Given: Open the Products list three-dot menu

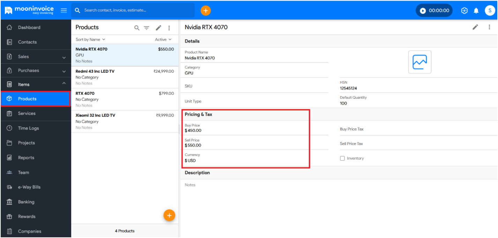Looking at the screenshot, I should 169,28.
